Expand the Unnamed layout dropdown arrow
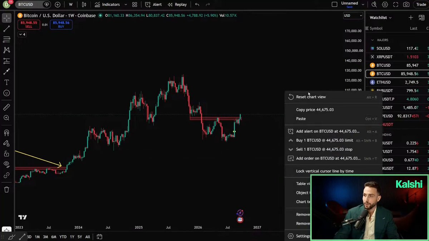This screenshot has height=241, width=429. (363, 5)
